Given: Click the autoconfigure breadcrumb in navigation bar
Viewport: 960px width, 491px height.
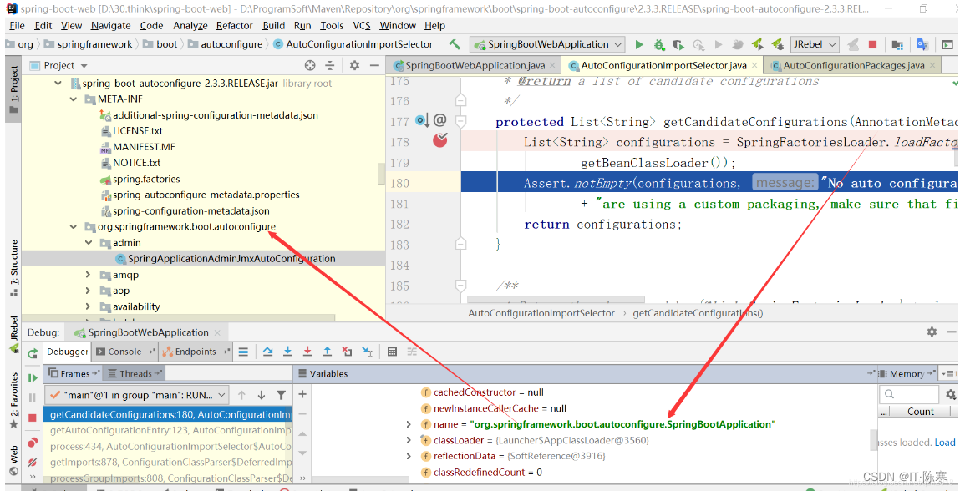Looking at the screenshot, I should click(x=231, y=44).
